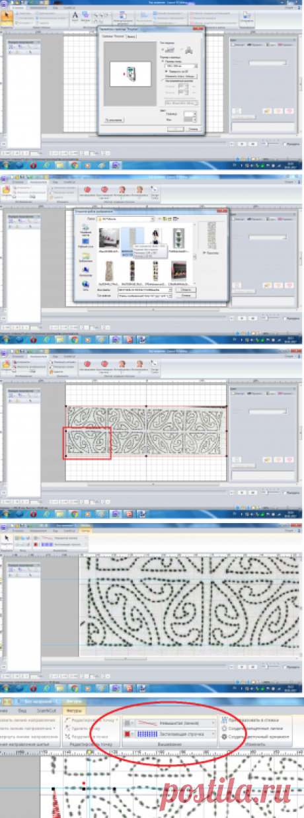Click Отмена in hoop settings dialog
Image resolution: width=304 pixels, height=818 pixels.
pos(192,129)
